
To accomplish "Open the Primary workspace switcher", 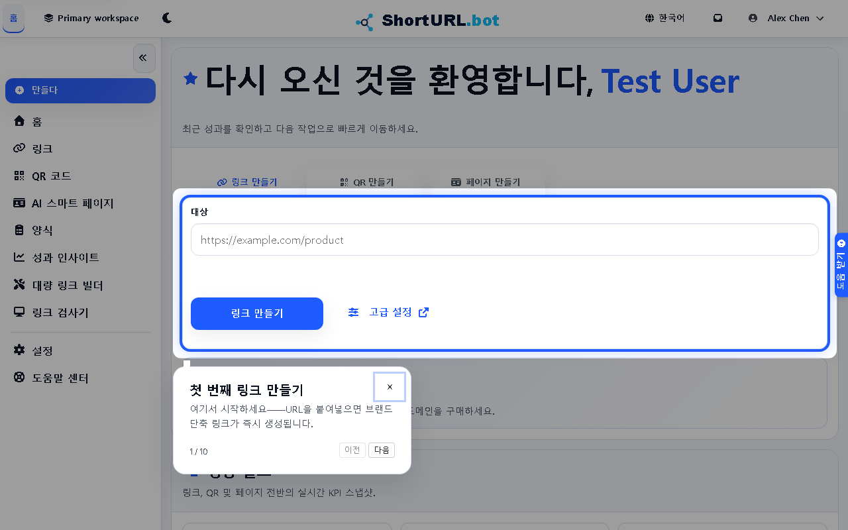I will 91,19.
